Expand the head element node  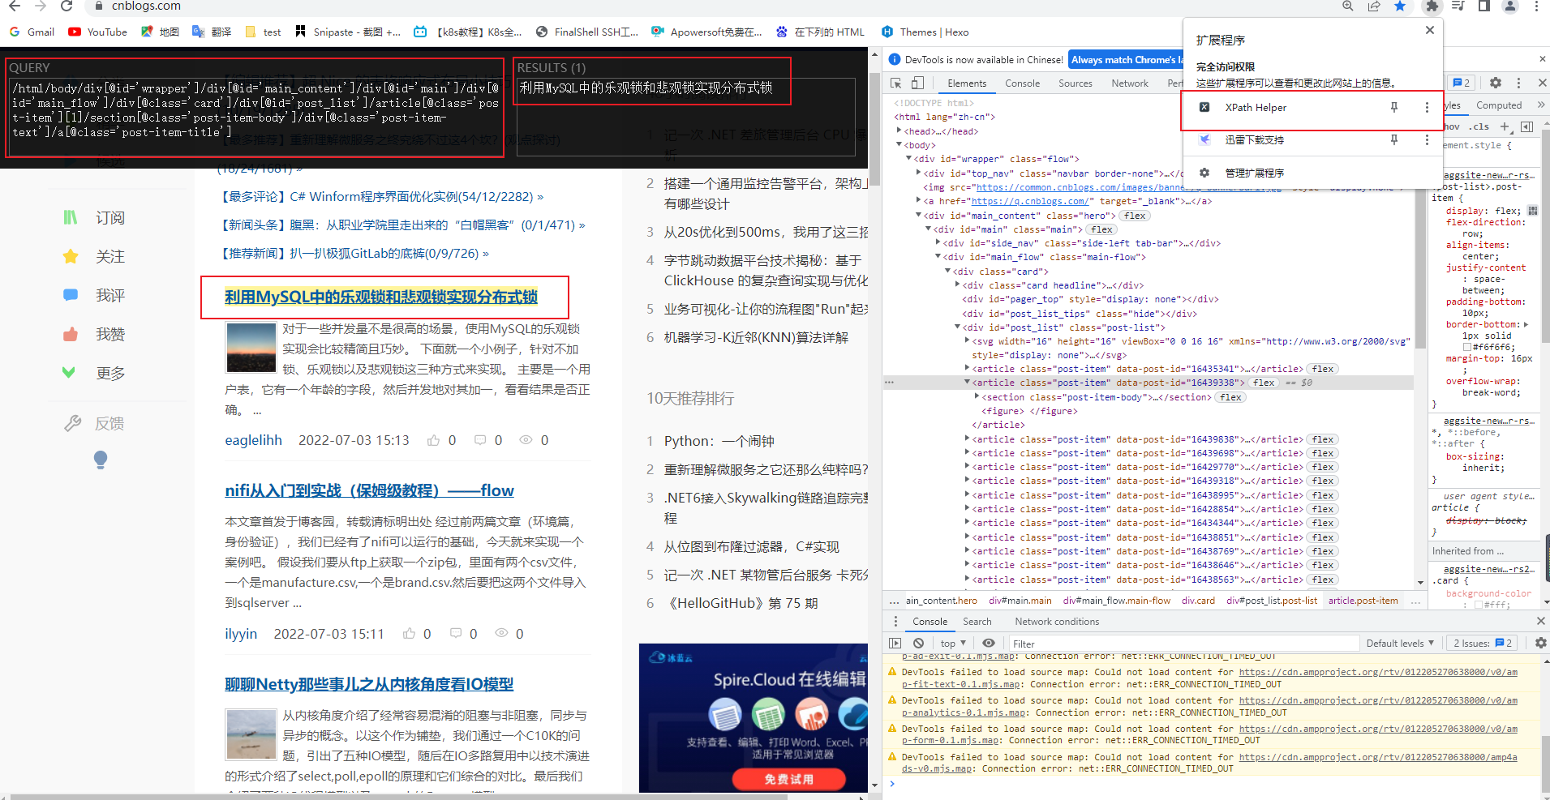tap(899, 131)
